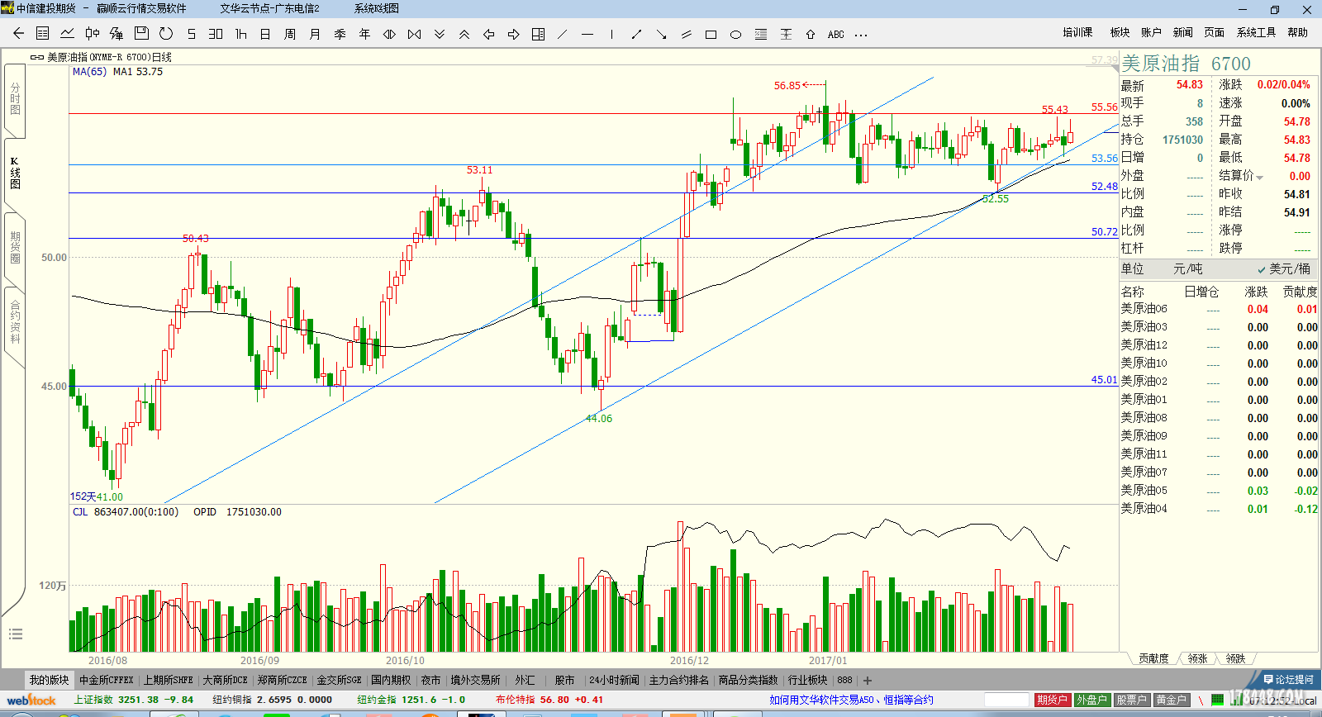Open the 板块 menu

click(x=1120, y=32)
